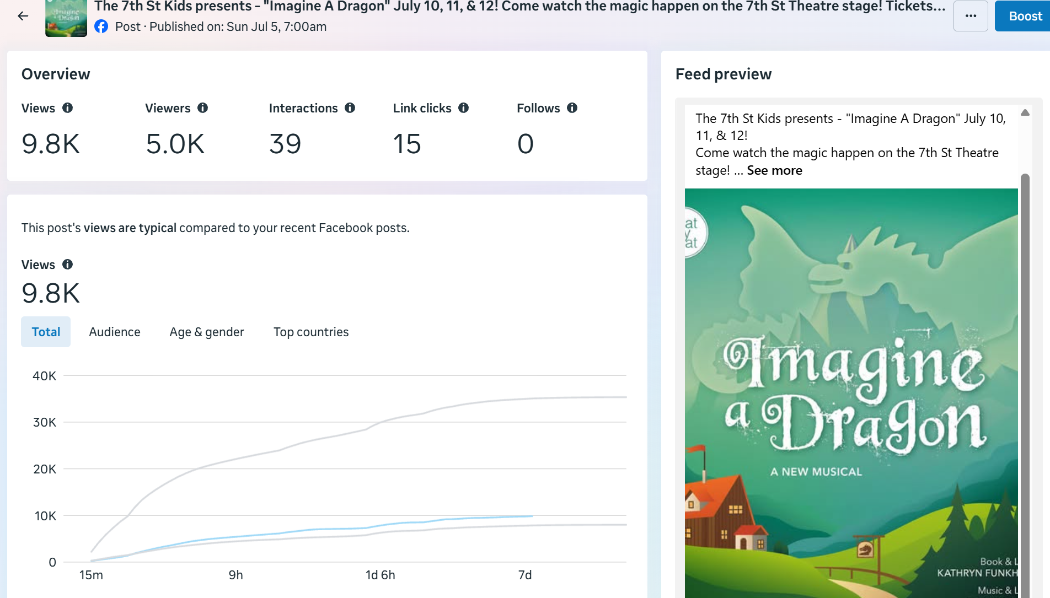View the Top countries tab
The height and width of the screenshot is (598, 1050).
[311, 332]
